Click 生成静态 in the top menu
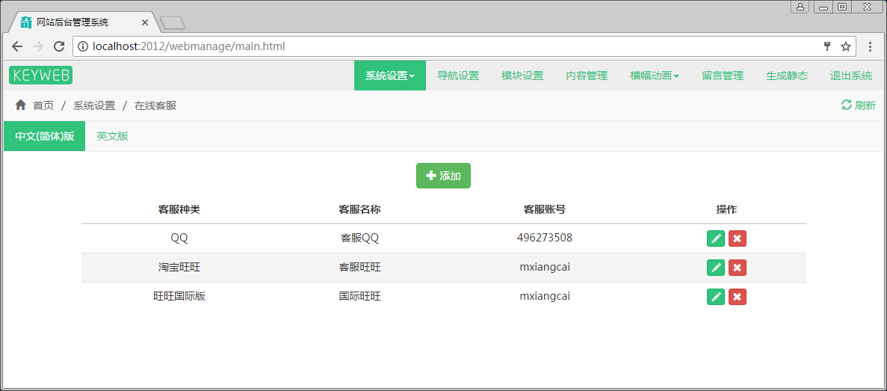This screenshot has width=887, height=391. coord(787,76)
